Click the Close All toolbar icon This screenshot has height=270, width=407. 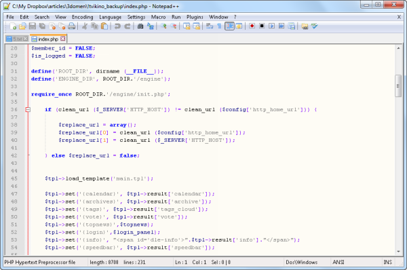(x=62, y=26)
